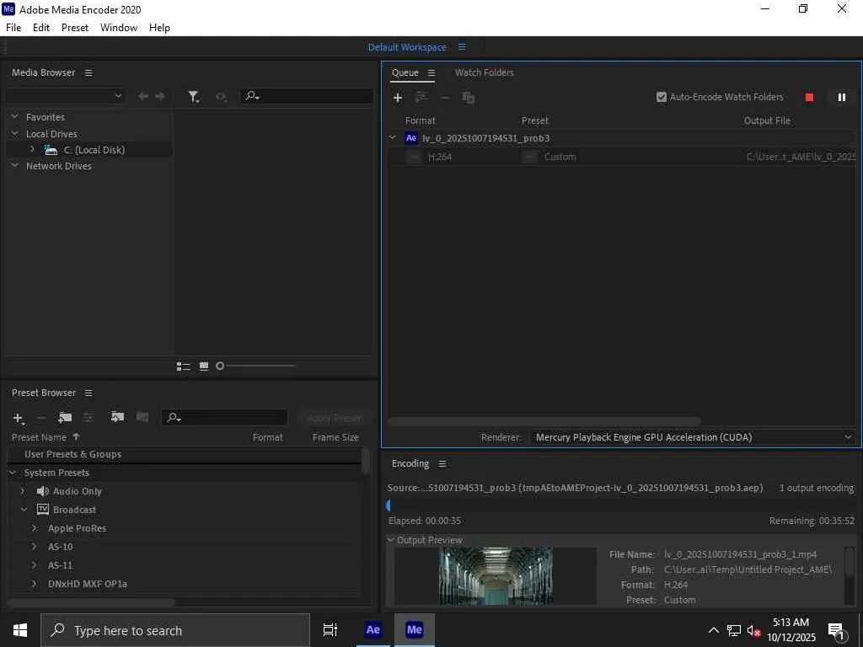The image size is (863, 647).
Task: Switch Media Browser to thumbnail view
Action: 204,366
